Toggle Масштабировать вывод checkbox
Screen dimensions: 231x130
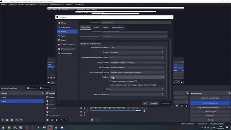[x=101, y=36]
